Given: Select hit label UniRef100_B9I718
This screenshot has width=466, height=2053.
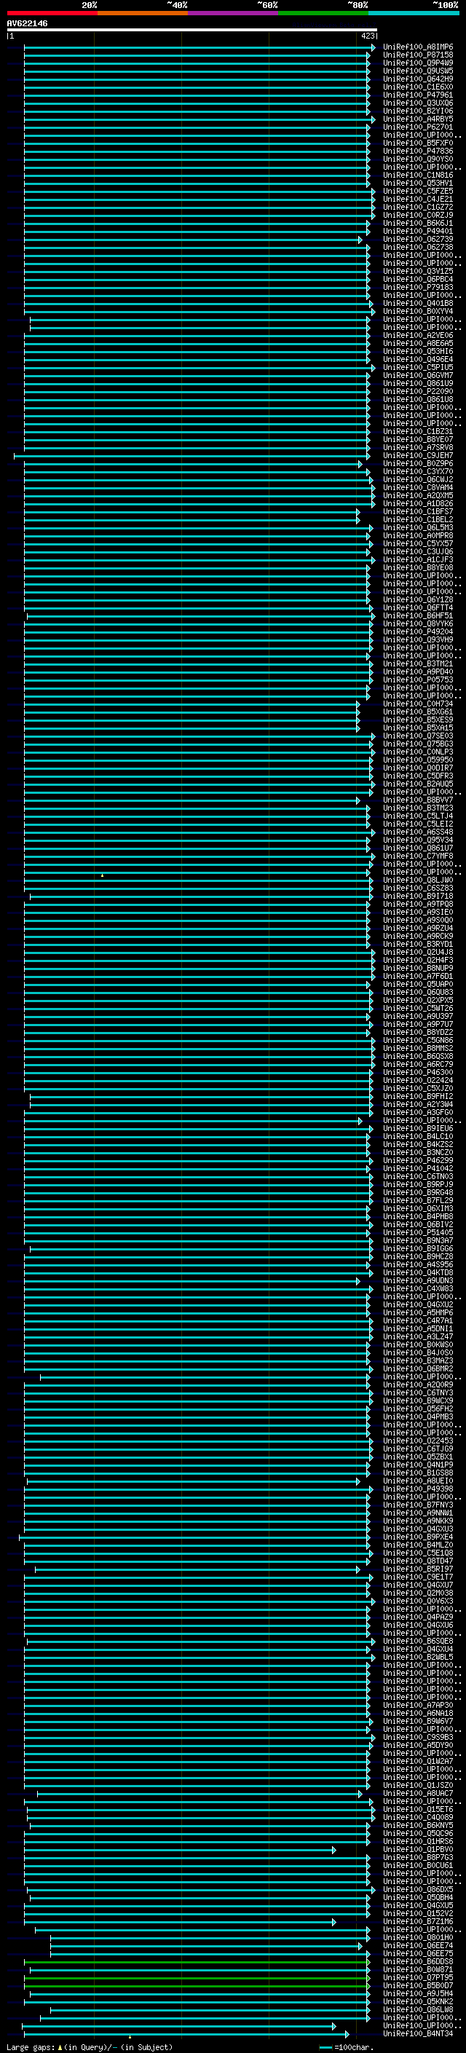Looking at the screenshot, I should point(418,896).
